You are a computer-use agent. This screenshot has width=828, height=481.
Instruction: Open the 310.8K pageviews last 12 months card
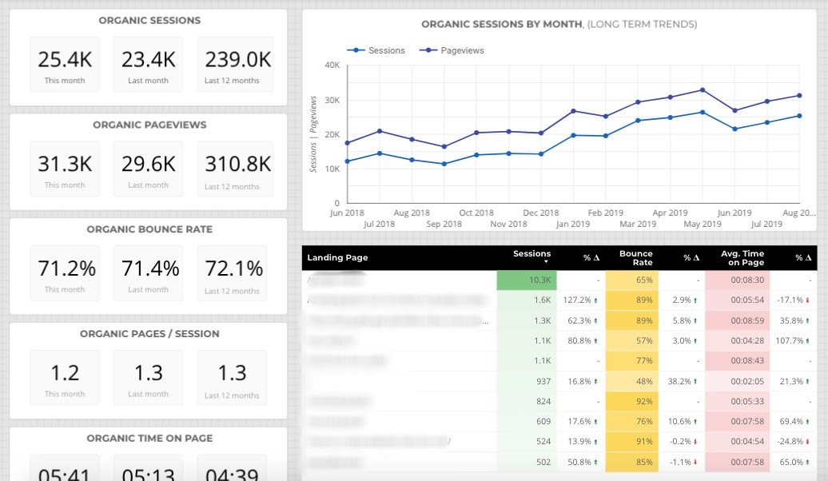click(x=233, y=169)
